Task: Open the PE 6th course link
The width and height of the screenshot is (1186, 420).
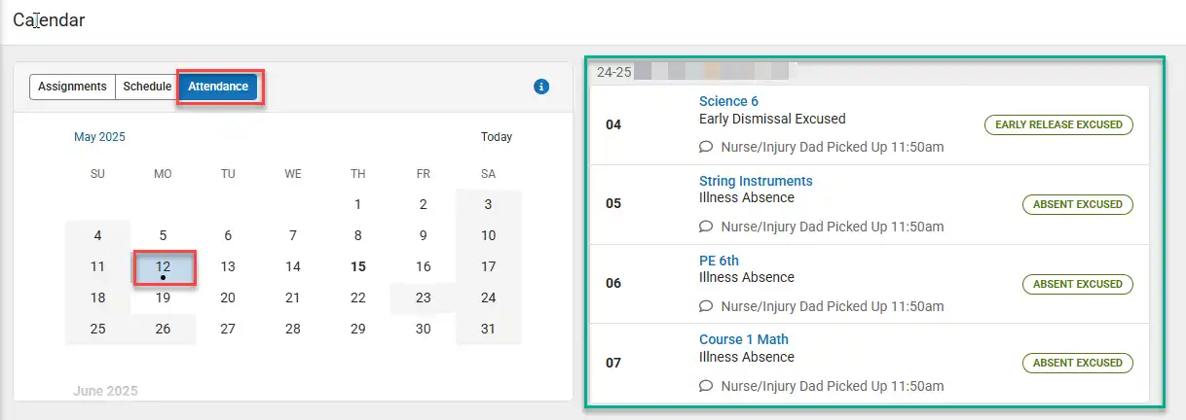Action: tap(719, 261)
